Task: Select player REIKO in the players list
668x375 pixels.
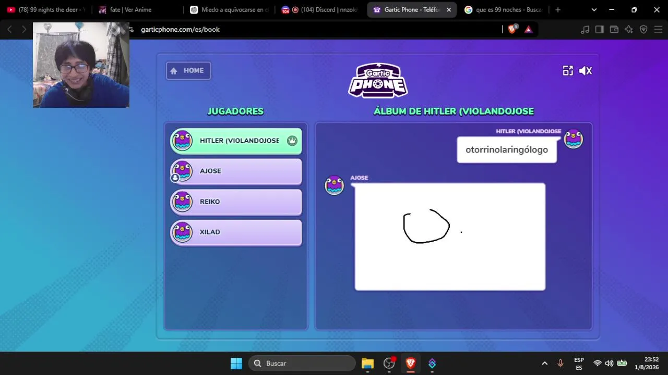Action: 236,202
